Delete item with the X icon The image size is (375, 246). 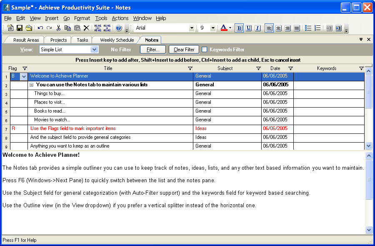coord(86,28)
